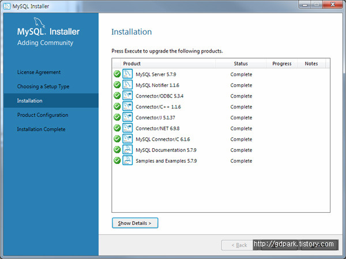Click green checkmark beside MySQL Server 5.7.9
The image size is (346, 259).
point(117,74)
